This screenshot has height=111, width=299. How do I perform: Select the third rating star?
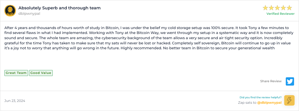277,8
